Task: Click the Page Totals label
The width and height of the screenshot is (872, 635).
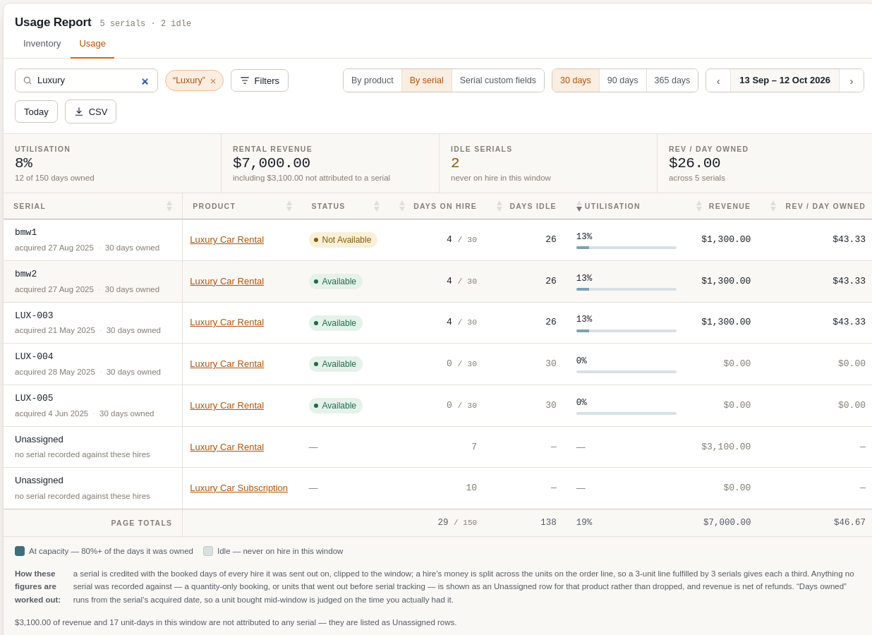Action: pyautogui.click(x=141, y=523)
